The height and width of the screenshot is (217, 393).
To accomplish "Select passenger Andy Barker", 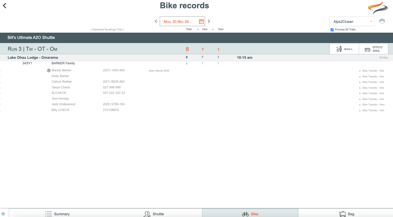I will (x=60, y=76).
